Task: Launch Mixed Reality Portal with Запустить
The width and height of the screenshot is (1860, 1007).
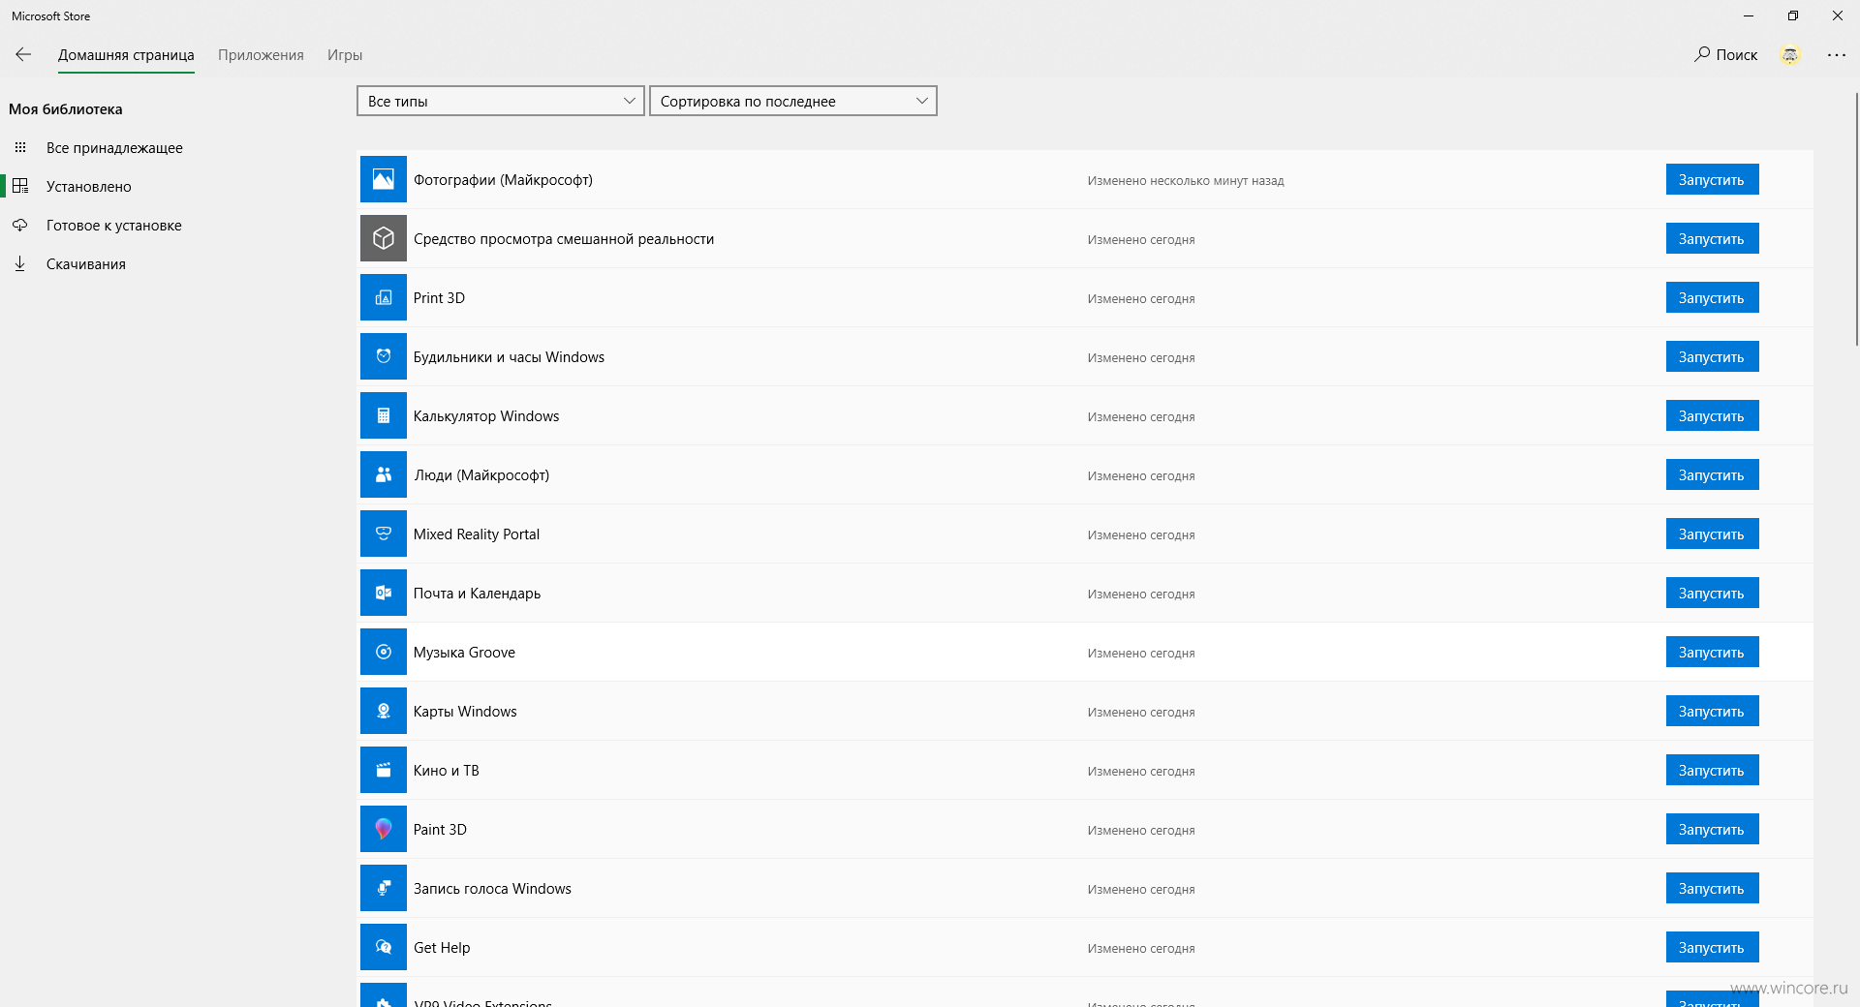Action: point(1712,534)
